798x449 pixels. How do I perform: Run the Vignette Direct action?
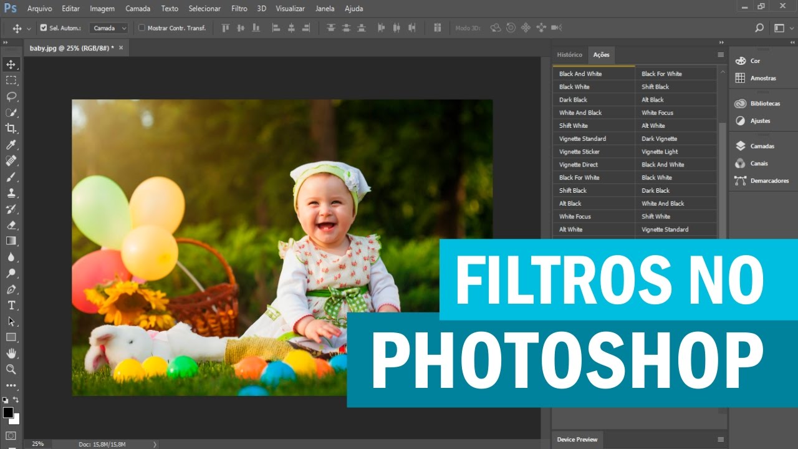[594, 165]
